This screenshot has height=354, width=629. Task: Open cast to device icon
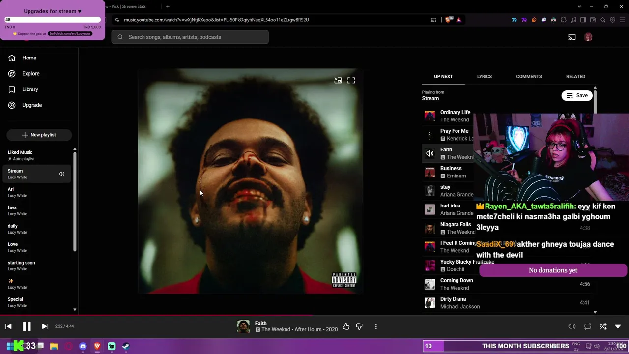click(x=572, y=37)
